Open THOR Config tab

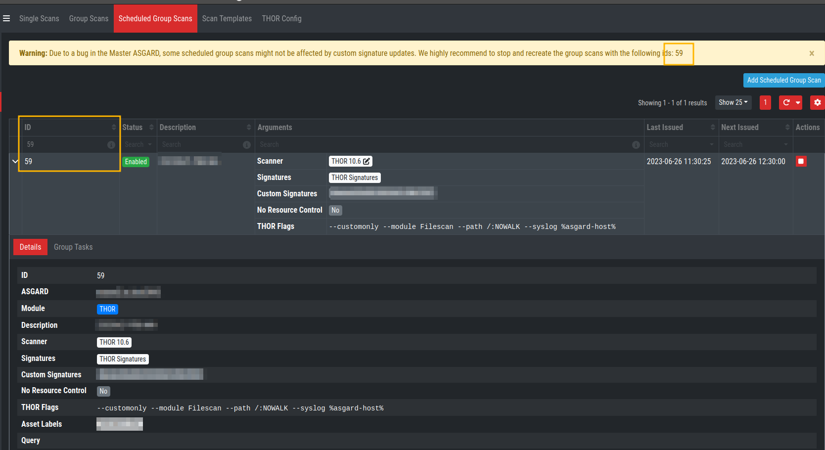[x=281, y=18]
